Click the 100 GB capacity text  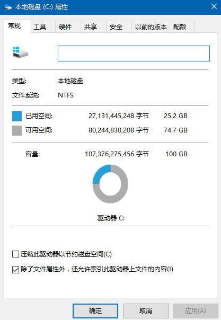(176, 154)
